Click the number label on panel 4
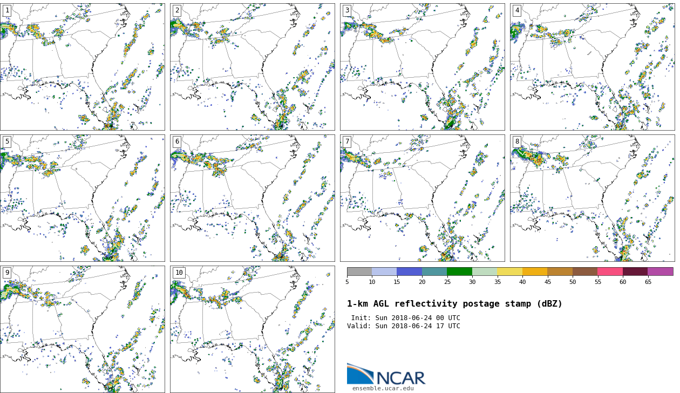The height and width of the screenshot is (393, 680). pos(517,10)
